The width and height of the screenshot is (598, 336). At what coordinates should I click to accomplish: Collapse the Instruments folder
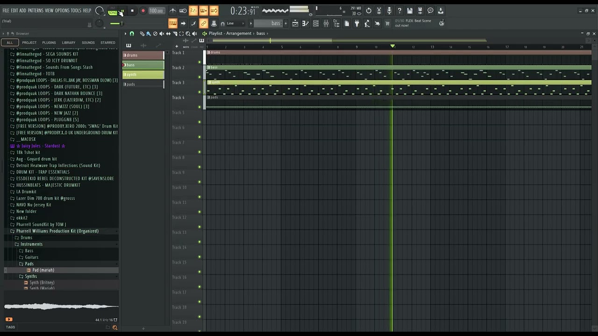click(61, 244)
